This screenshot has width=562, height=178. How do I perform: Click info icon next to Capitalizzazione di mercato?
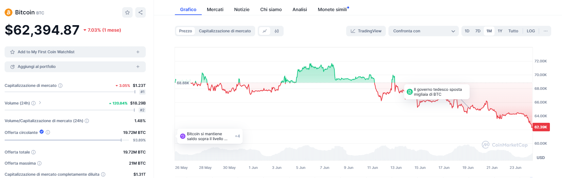(60, 86)
